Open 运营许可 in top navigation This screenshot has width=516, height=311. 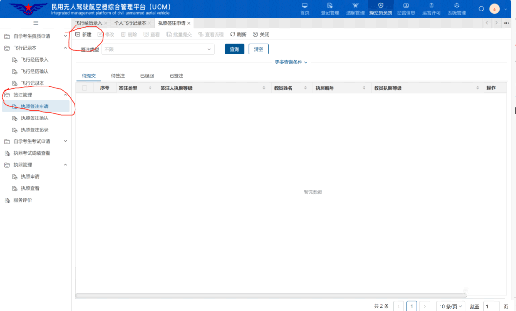point(431,9)
